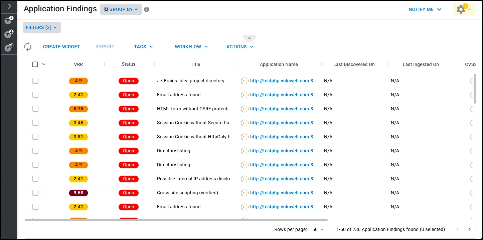Click the asset icon in the Session Cookie without Secure row
The image size is (483, 240).
click(245, 123)
